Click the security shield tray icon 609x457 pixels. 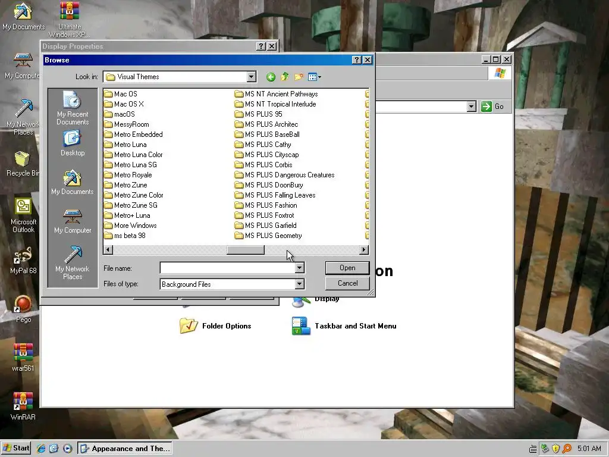pos(556,449)
